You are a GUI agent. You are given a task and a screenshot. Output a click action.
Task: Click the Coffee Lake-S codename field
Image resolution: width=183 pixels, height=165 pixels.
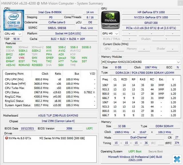click(x=57, y=22)
